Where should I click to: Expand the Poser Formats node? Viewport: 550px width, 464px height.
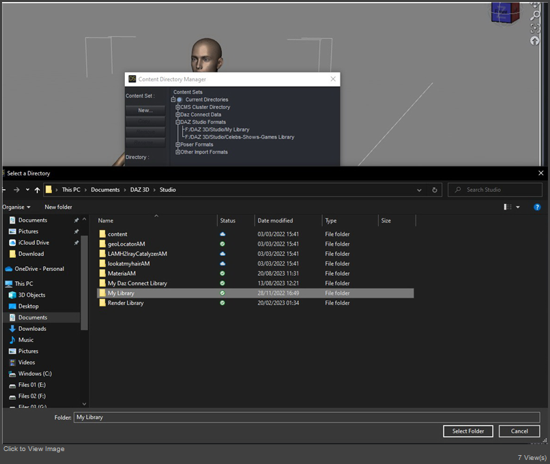click(177, 145)
